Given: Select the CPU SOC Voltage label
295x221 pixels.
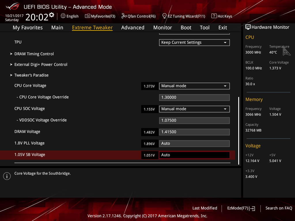Looking at the screenshot, I should point(30,108).
